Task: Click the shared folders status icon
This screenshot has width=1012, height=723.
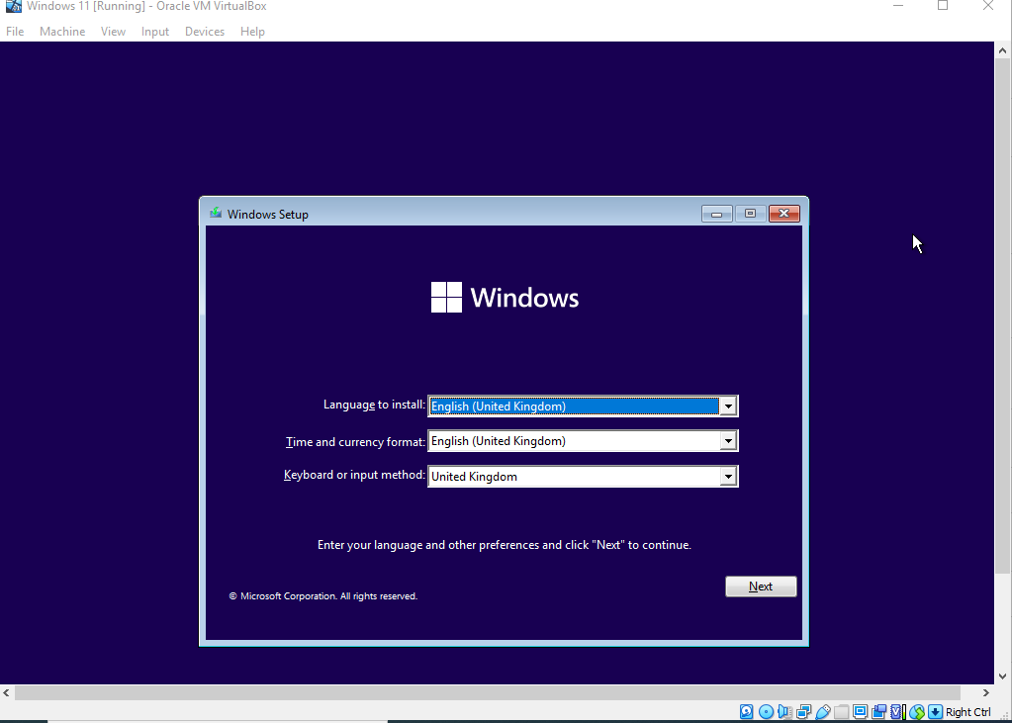Action: (x=841, y=711)
